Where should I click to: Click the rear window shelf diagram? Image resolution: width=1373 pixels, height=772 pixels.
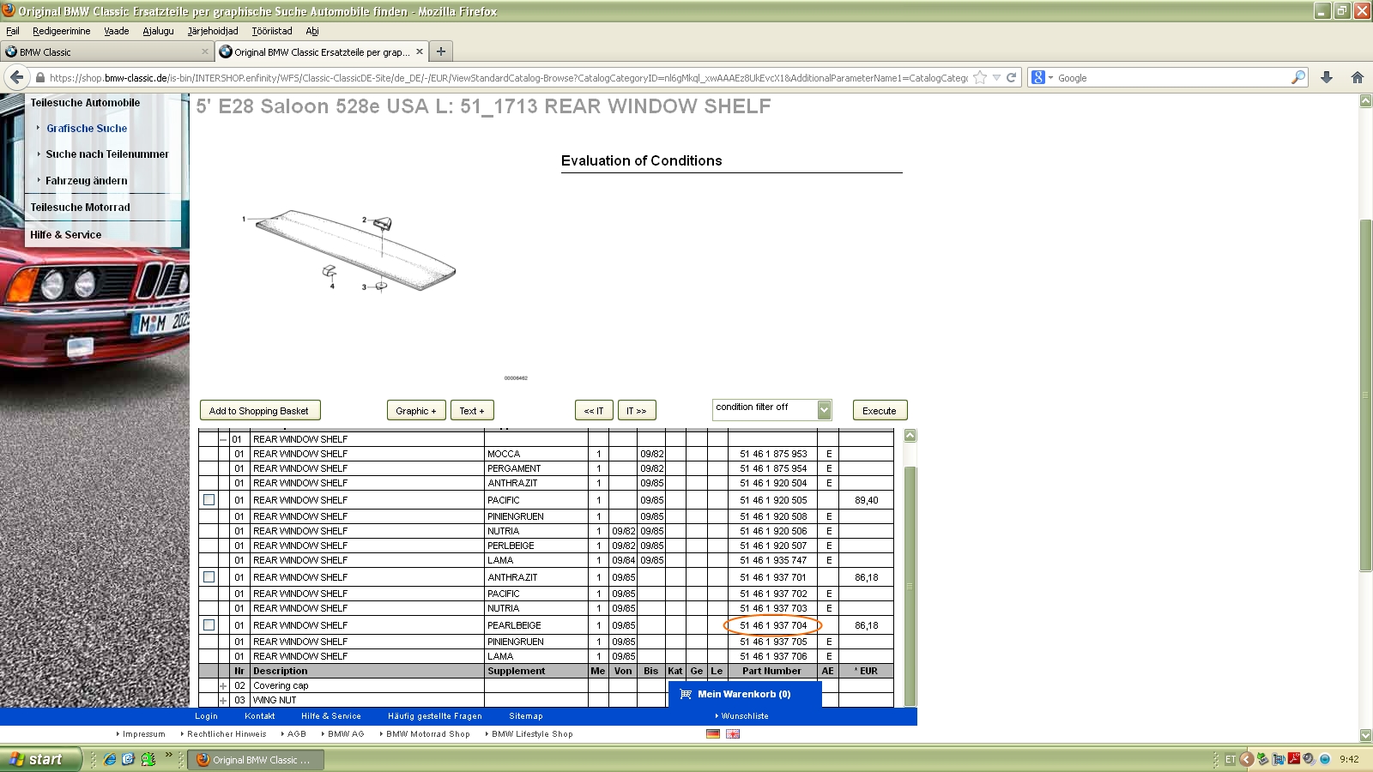coord(350,250)
